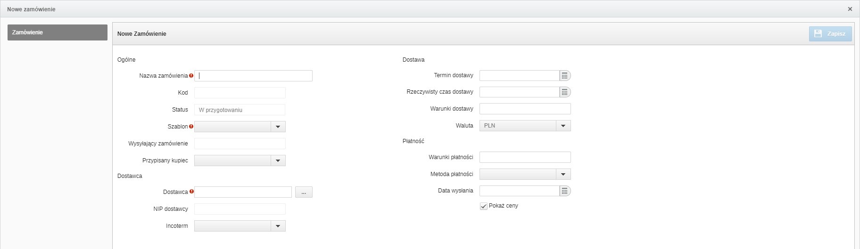Expand the Szablon dropdown
The height and width of the screenshot is (249, 860).
coord(278,127)
